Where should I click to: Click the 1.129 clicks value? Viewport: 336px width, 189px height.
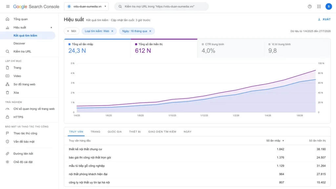pyautogui.click(x=280, y=166)
